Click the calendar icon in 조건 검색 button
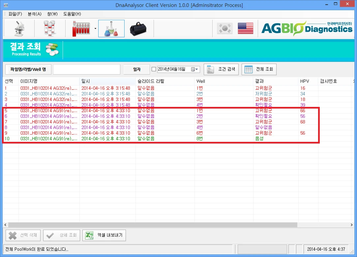Screen dimensions: 357x257 click(x=210, y=69)
